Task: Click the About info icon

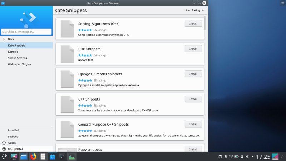Action: [x=4, y=143]
